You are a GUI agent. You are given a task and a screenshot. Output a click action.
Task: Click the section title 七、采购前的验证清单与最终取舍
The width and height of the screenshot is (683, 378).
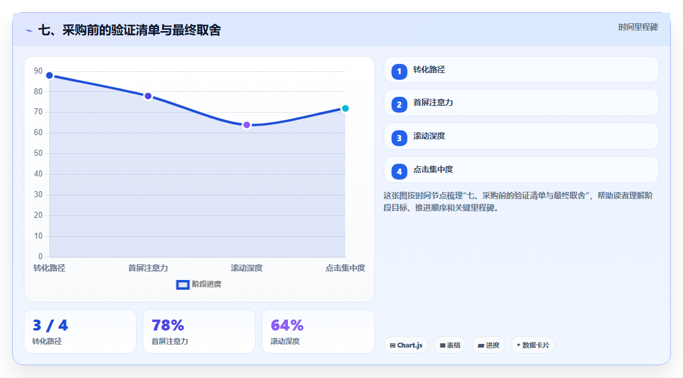click(x=129, y=30)
